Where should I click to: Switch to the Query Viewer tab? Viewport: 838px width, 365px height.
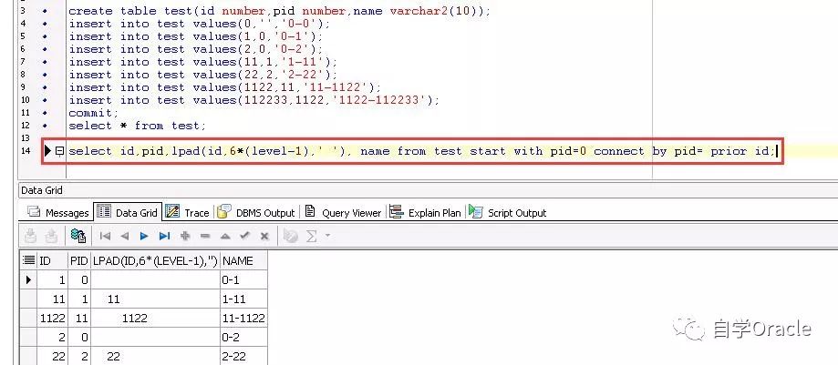point(343,212)
